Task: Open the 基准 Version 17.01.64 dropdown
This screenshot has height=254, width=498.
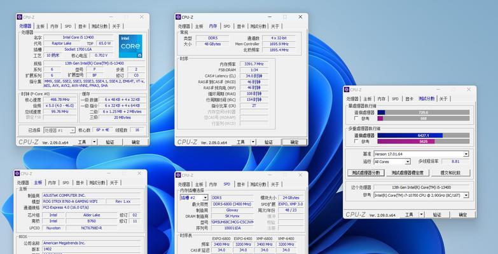Action: (466, 154)
